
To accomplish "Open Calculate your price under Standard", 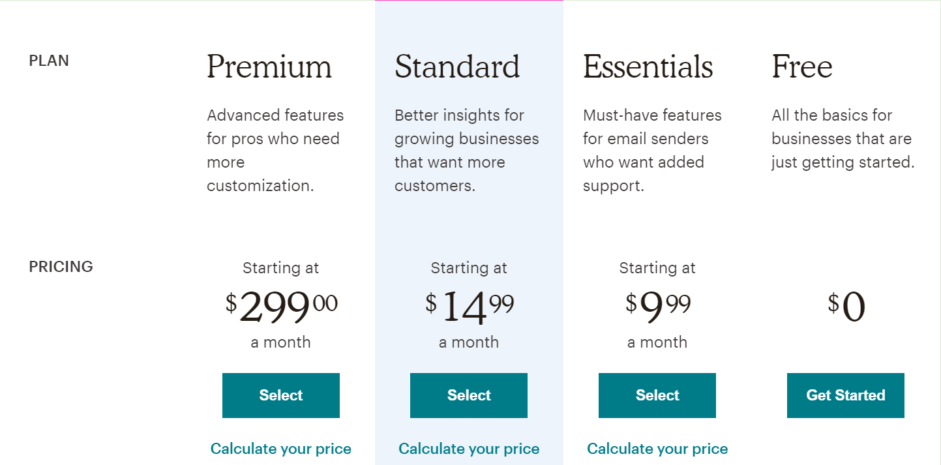I will (468, 449).
